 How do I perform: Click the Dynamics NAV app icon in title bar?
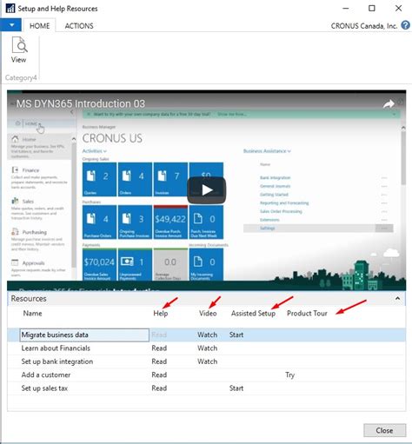point(10,8)
